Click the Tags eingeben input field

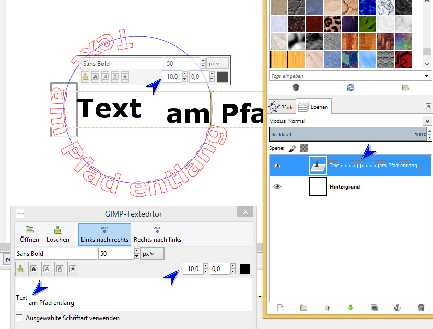346,76
